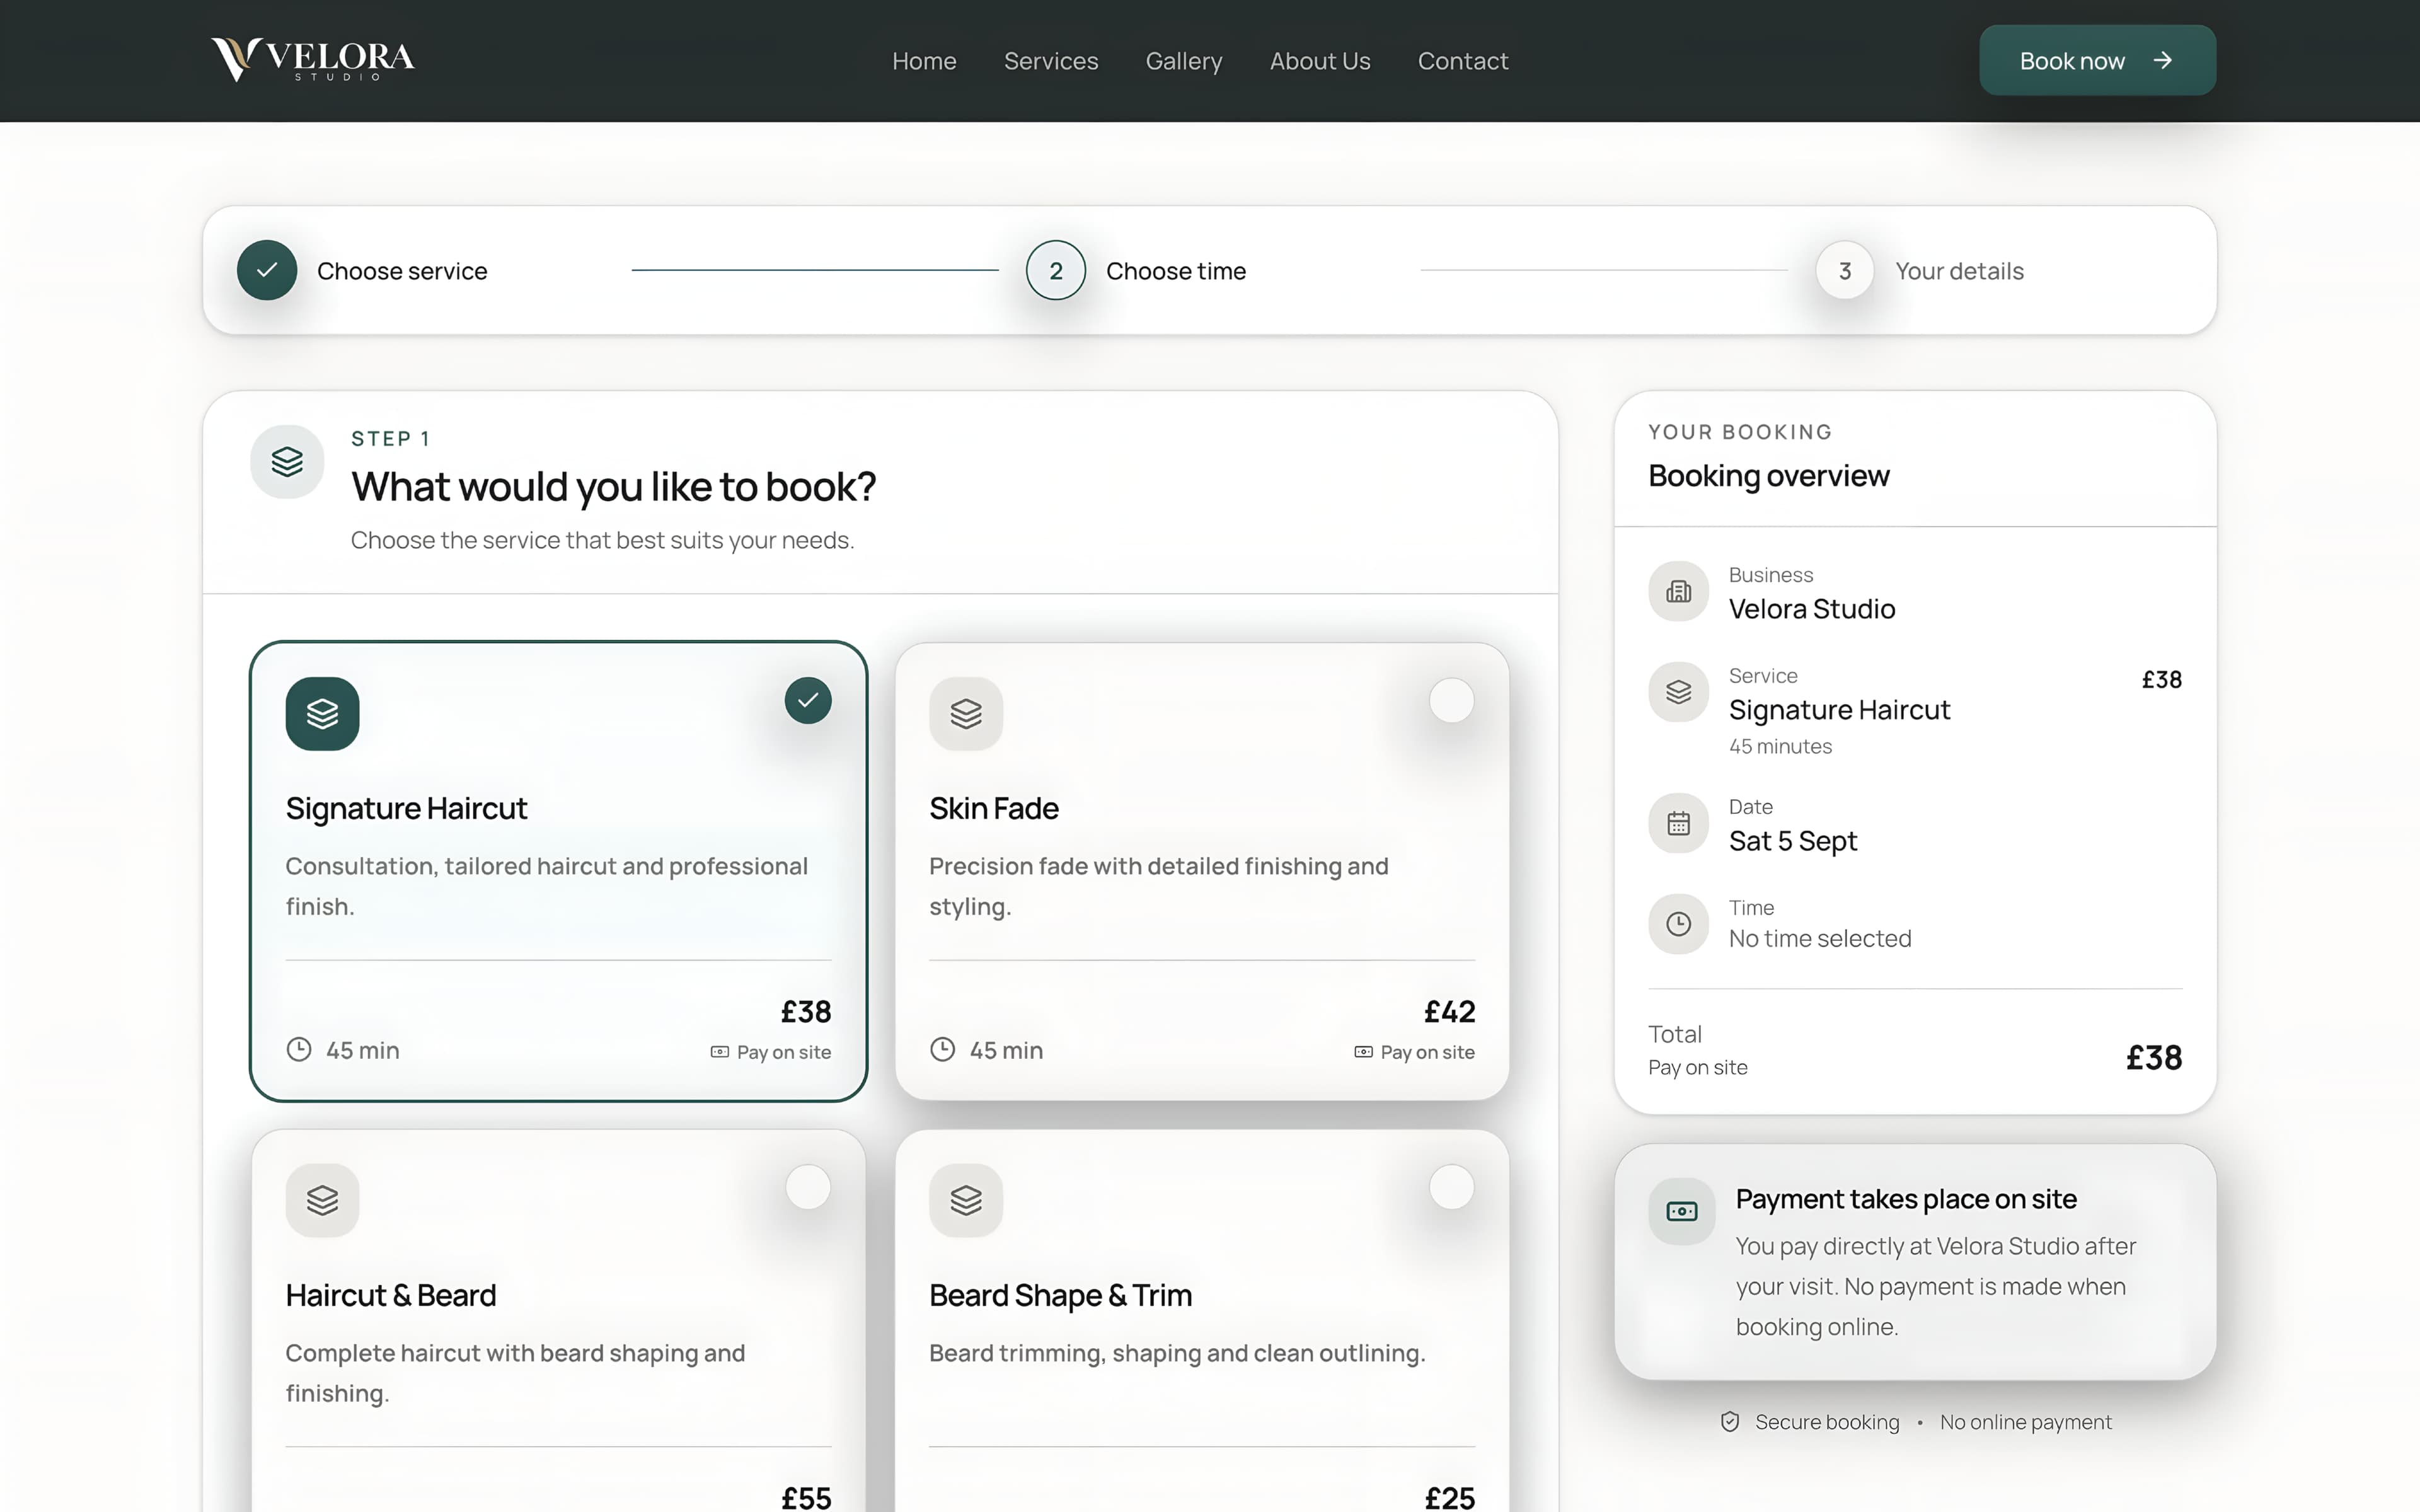Click the Book now button
Image resolution: width=2420 pixels, height=1512 pixels.
(x=2097, y=60)
